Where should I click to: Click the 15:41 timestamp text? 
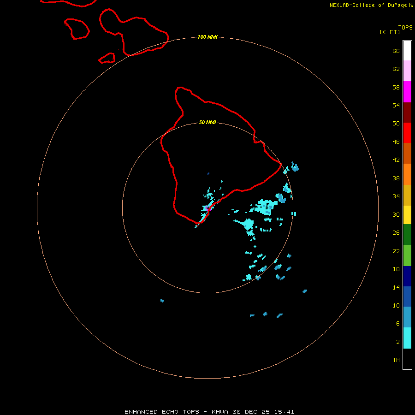tap(284, 412)
